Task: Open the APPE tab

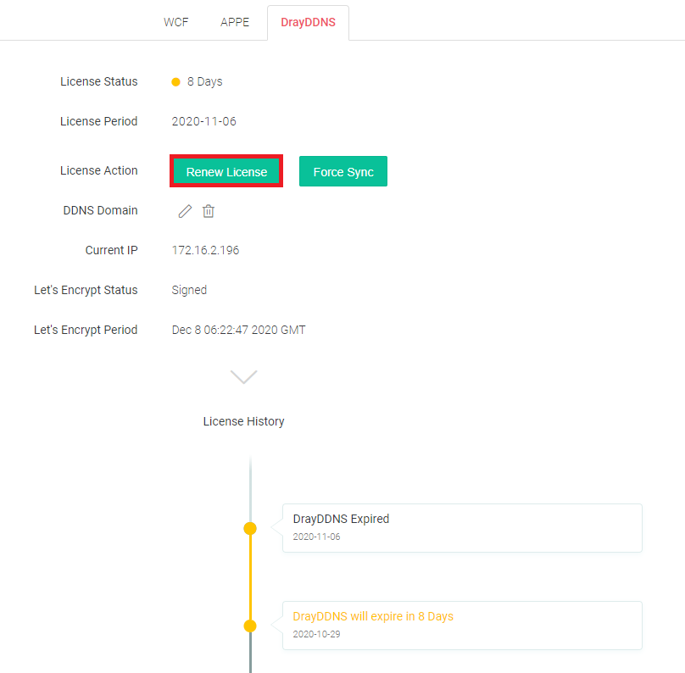Action: [235, 22]
